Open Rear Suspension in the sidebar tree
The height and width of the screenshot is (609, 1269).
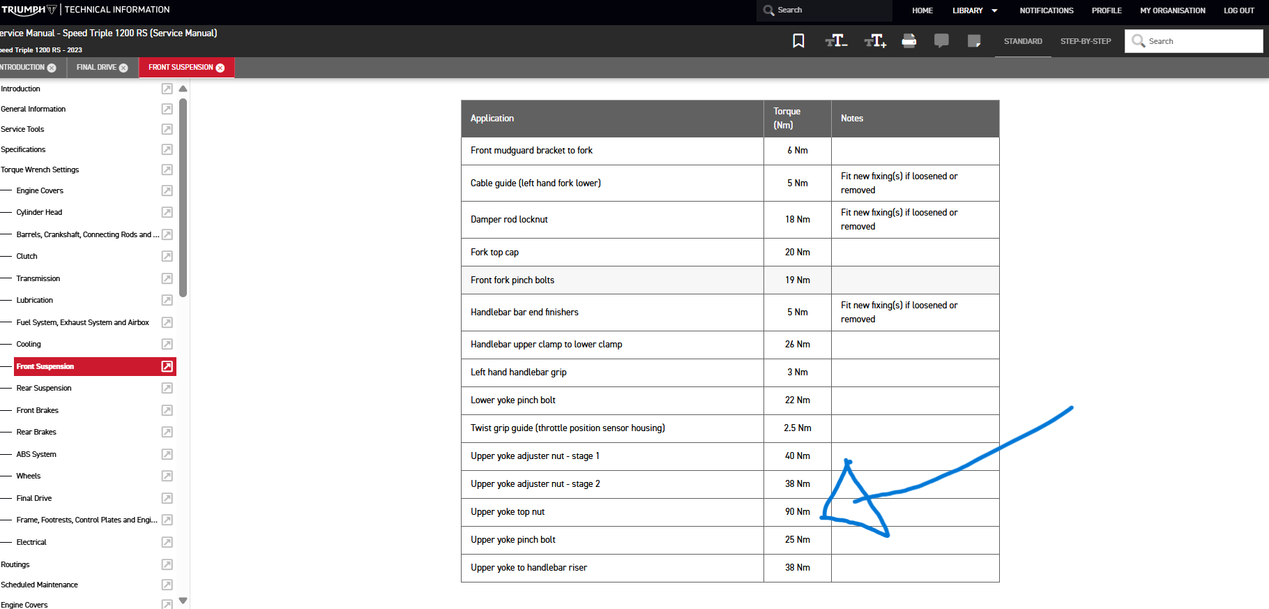click(x=44, y=388)
